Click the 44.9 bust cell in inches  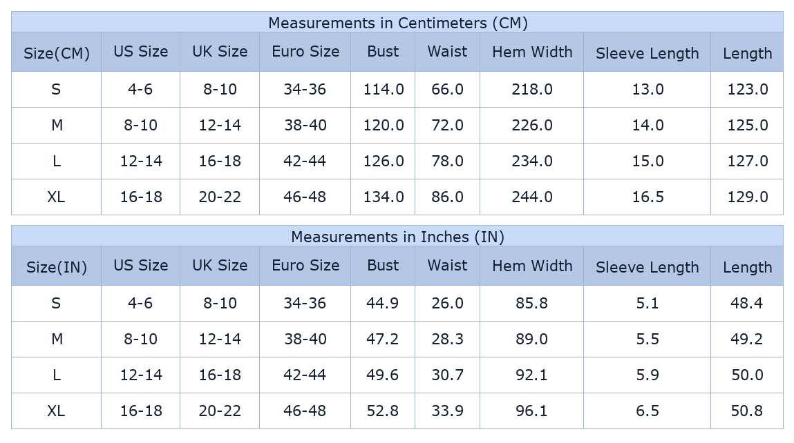coord(383,303)
